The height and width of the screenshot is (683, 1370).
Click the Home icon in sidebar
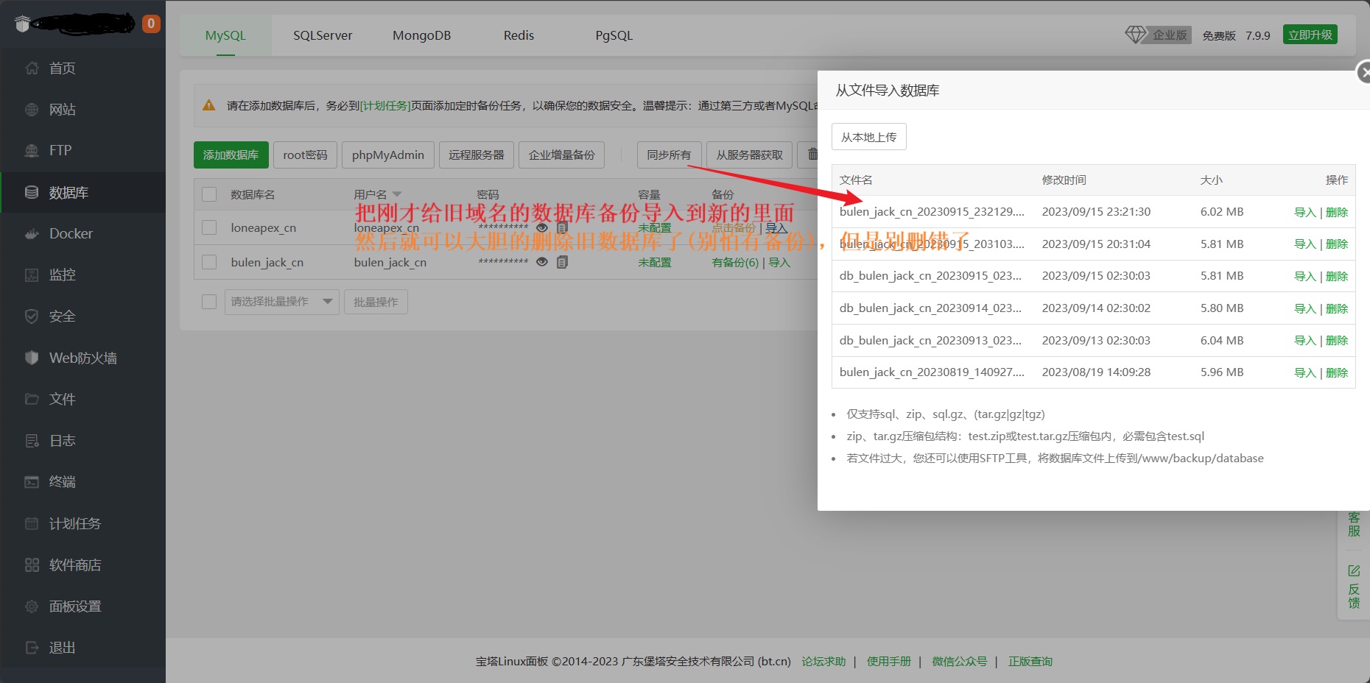tap(32, 68)
